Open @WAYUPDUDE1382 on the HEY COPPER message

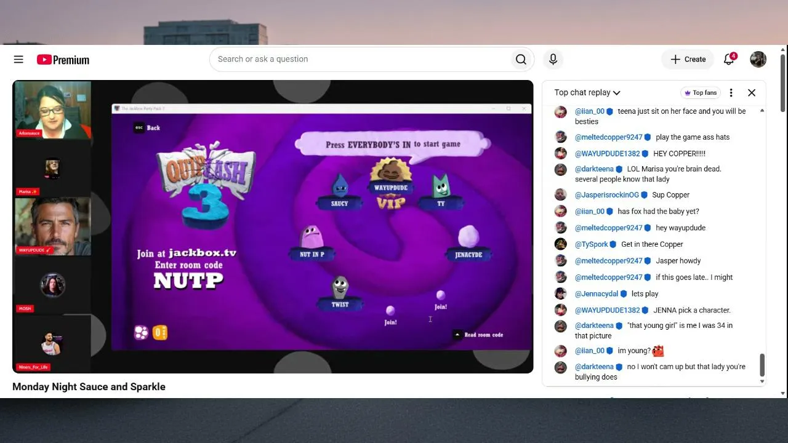click(608, 154)
